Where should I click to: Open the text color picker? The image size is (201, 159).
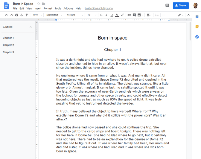[117, 15]
